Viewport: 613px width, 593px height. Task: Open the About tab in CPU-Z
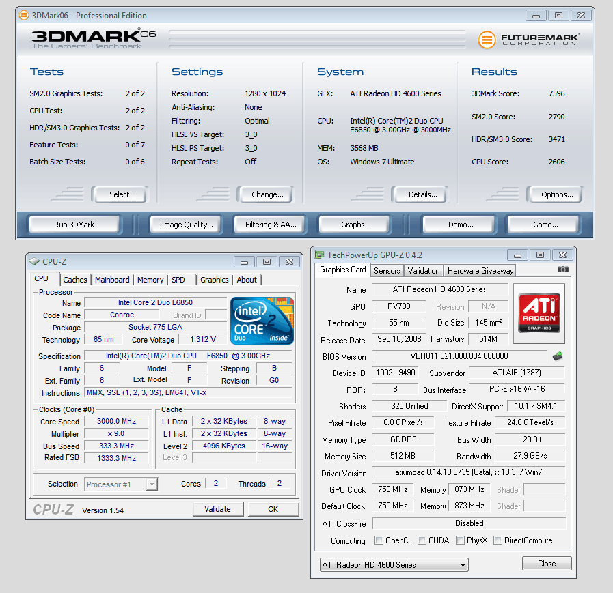pyautogui.click(x=247, y=280)
